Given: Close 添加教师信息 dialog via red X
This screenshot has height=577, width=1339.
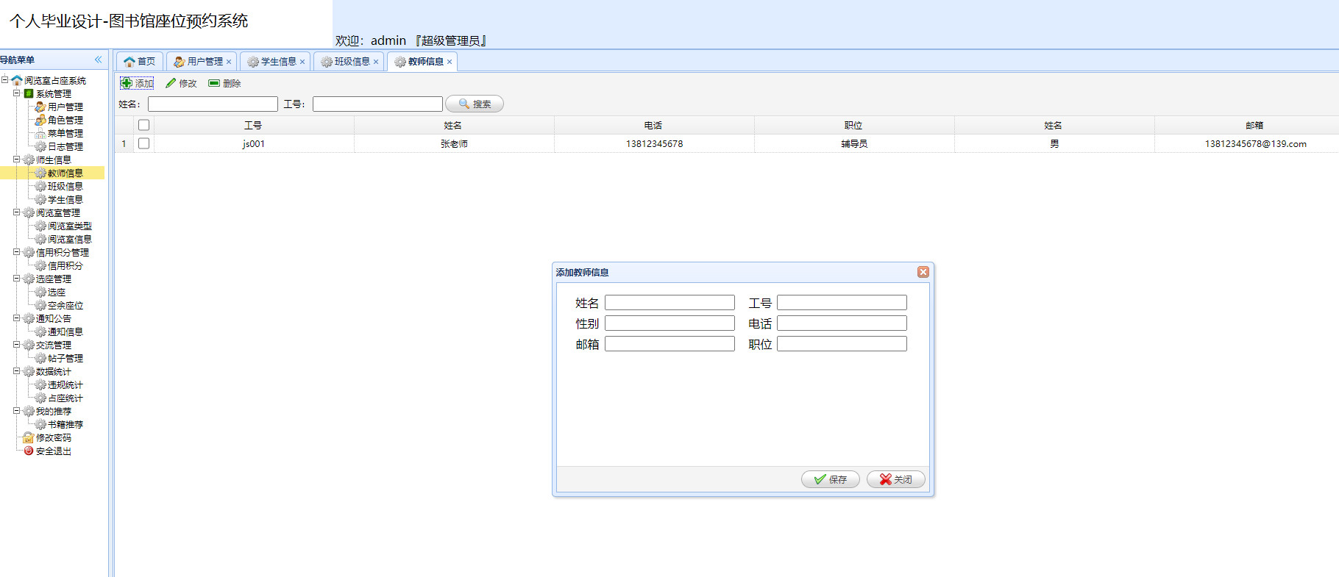Looking at the screenshot, I should (x=923, y=272).
